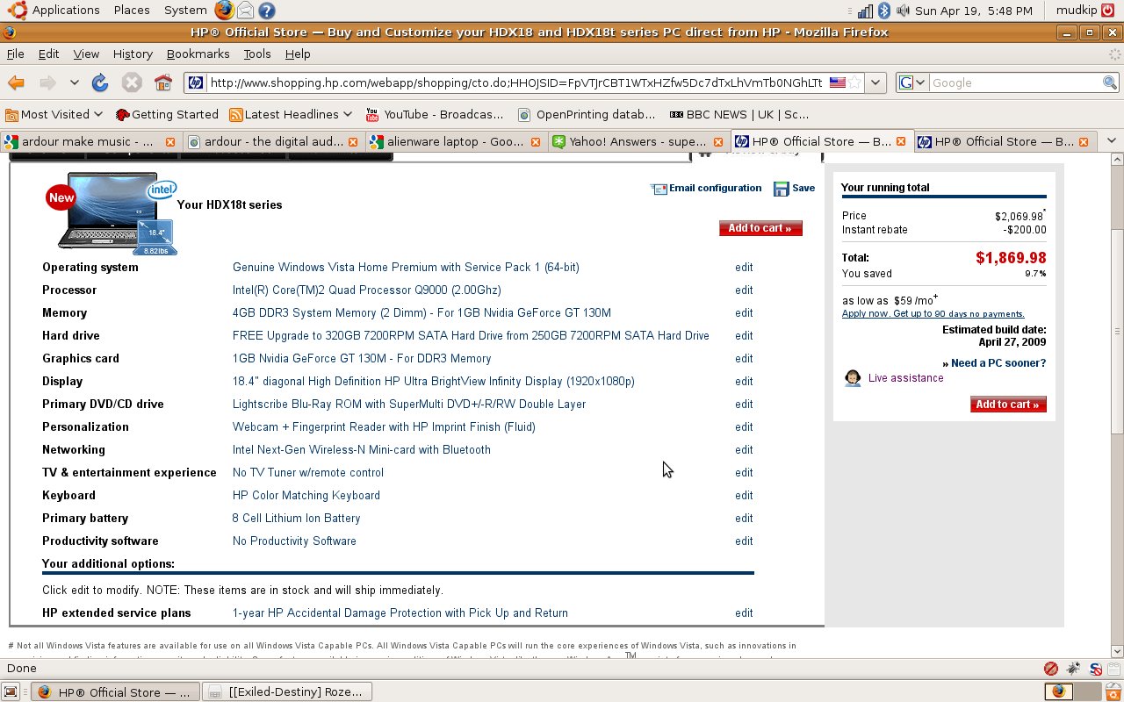This screenshot has width=1124, height=702.
Task: Open the Help icon in the top panel
Action: tap(267, 11)
